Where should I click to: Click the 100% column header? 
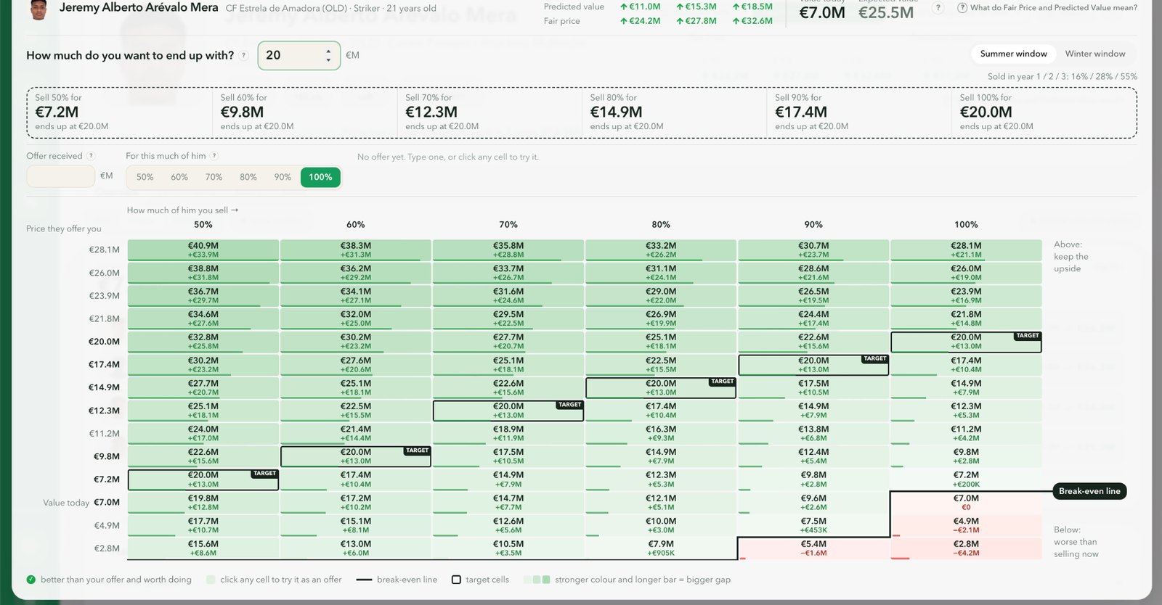point(966,225)
